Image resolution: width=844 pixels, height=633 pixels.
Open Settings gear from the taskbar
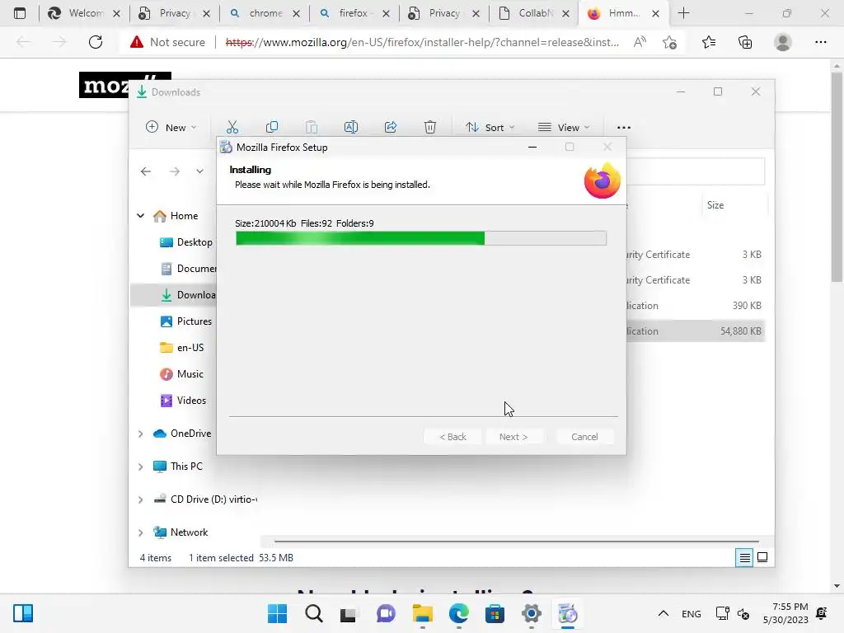pos(532,613)
